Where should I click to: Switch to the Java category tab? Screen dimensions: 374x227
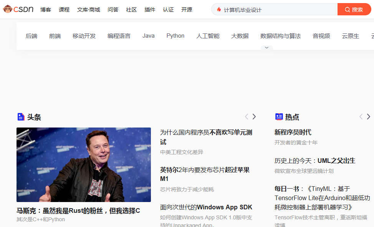[149, 35]
